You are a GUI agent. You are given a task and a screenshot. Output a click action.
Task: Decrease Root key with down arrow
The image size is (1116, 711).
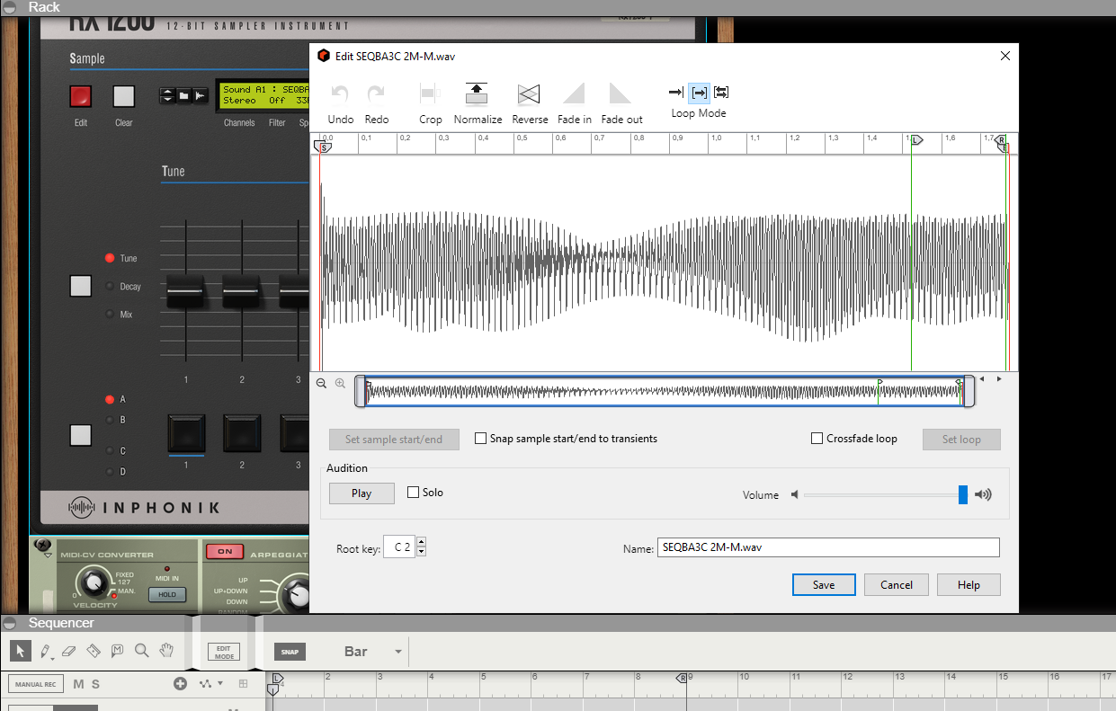(x=421, y=552)
